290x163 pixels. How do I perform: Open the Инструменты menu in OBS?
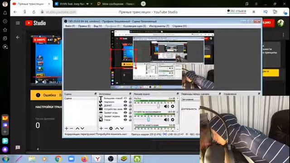point(159,26)
